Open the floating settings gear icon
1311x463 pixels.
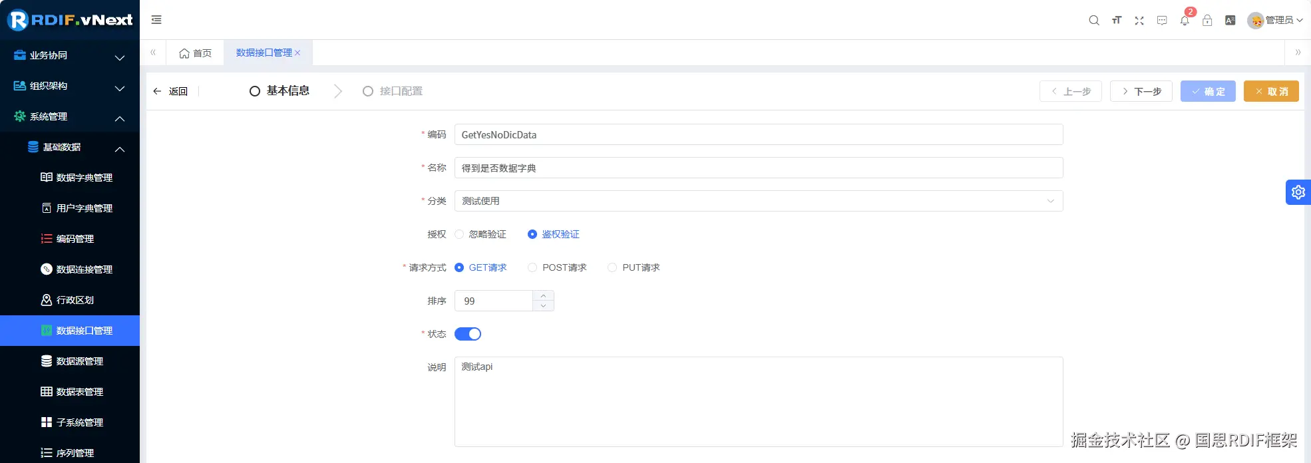1298,192
